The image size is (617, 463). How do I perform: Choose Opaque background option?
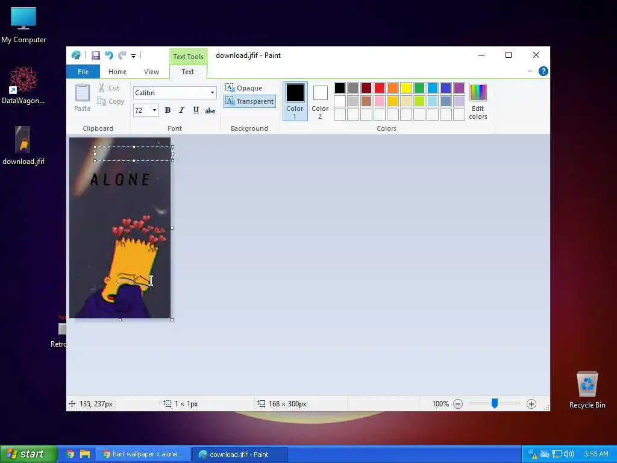[244, 88]
